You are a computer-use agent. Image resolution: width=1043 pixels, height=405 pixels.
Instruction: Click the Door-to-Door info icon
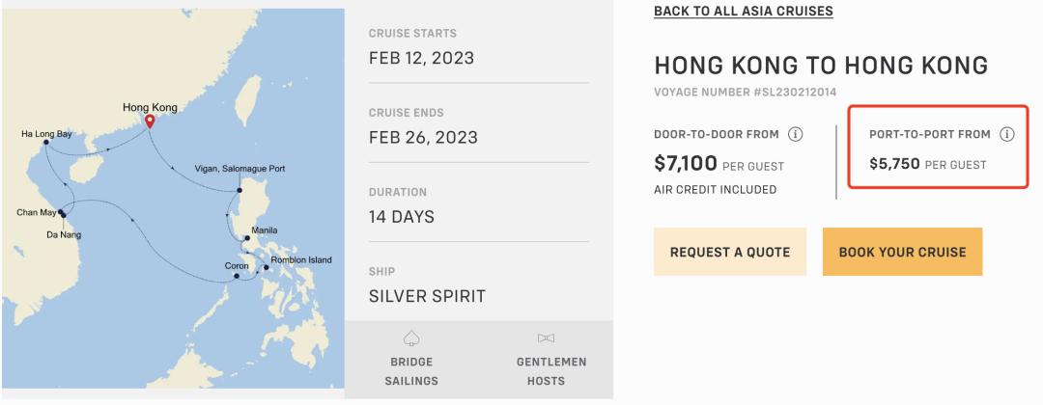[796, 134]
